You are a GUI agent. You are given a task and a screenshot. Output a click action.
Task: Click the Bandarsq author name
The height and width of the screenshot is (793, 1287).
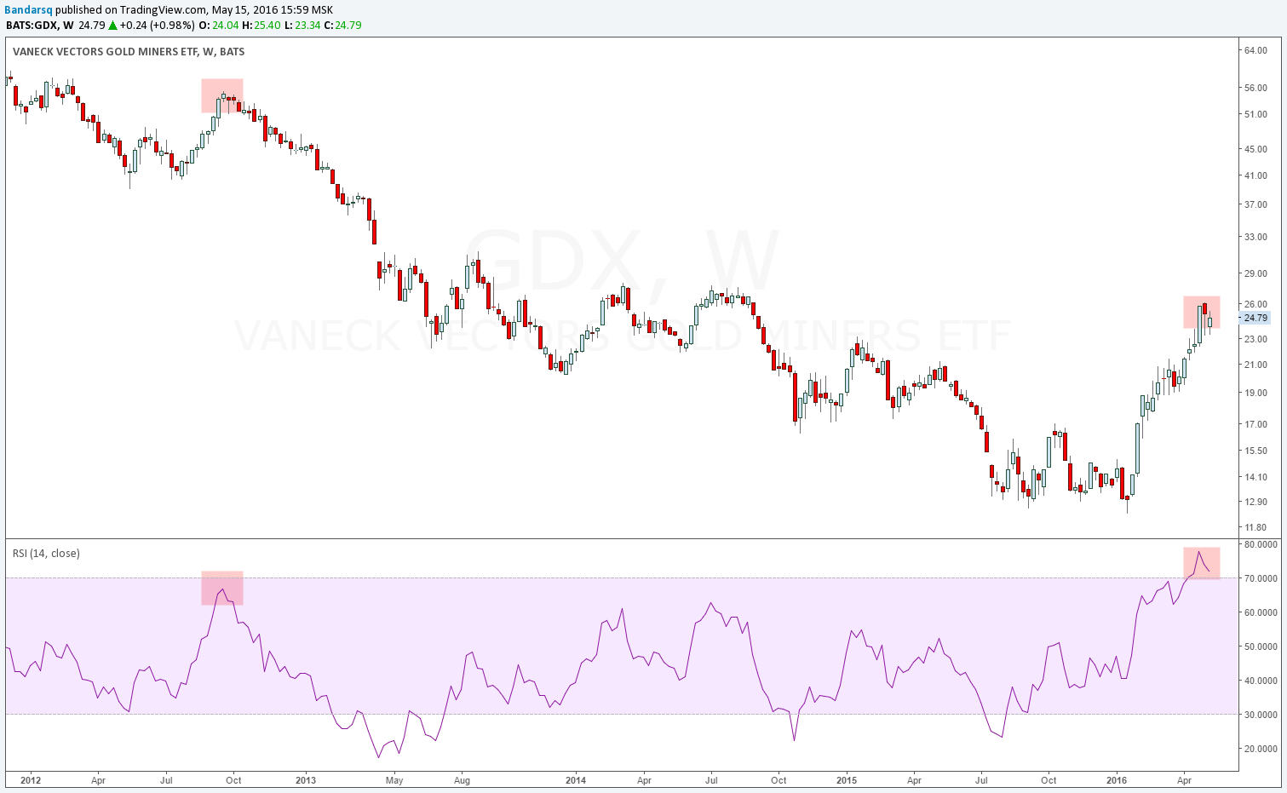pyautogui.click(x=29, y=9)
